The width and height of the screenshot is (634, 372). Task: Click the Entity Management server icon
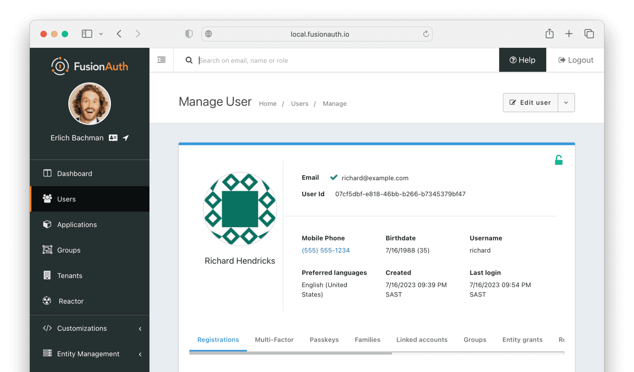(x=47, y=353)
